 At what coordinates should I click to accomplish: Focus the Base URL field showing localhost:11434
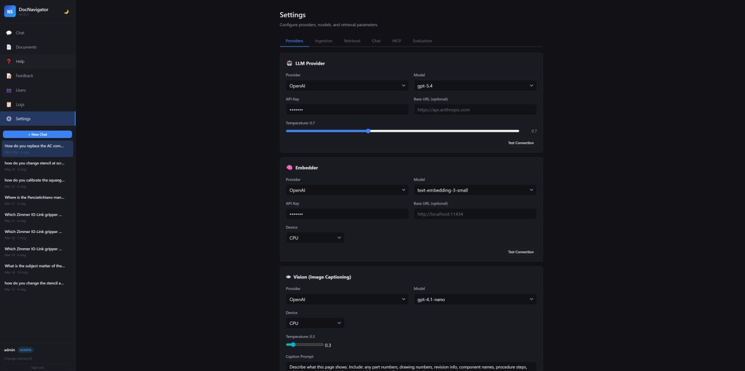tap(475, 214)
